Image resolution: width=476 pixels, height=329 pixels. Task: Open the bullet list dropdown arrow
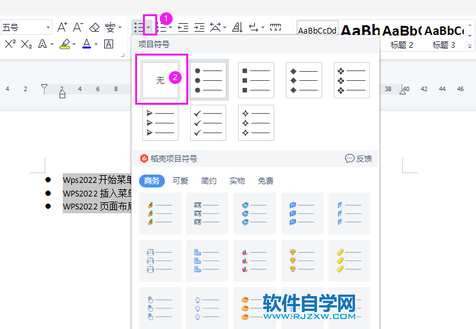149,27
